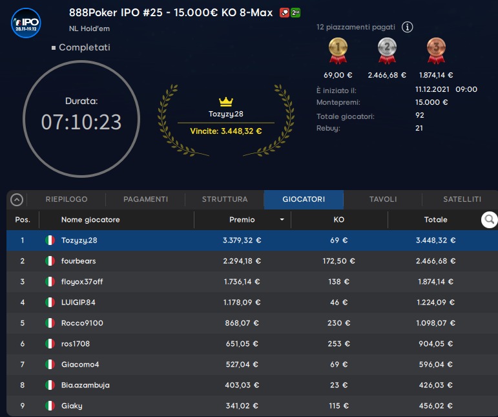This screenshot has width=498, height=417.
Task: Click the Italian flag beside Rocco9100
Action: [50, 323]
